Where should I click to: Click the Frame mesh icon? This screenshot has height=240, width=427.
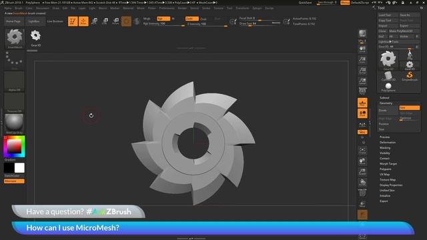click(x=362, y=150)
